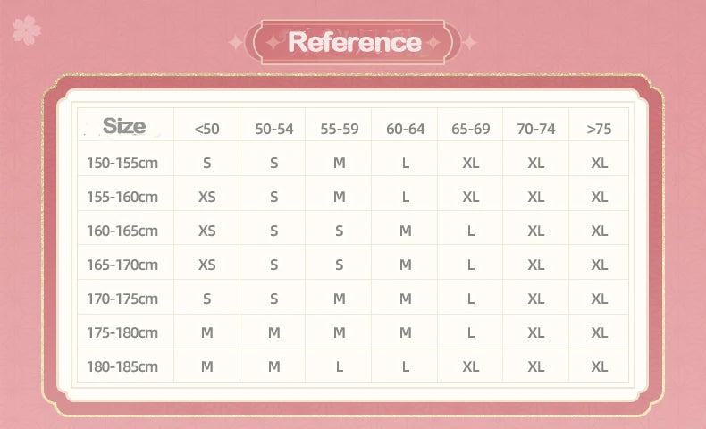The height and width of the screenshot is (429, 706).
Task: Click XS cell in 155-160cm row
Action: coord(206,198)
